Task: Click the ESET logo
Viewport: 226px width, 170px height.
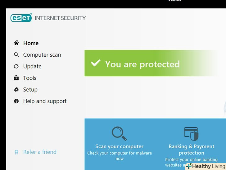Action: (x=21, y=18)
